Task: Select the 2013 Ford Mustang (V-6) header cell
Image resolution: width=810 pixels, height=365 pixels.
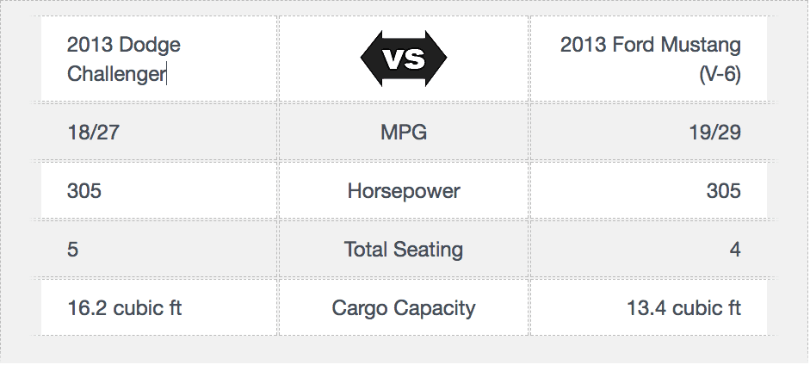Action: click(648, 59)
